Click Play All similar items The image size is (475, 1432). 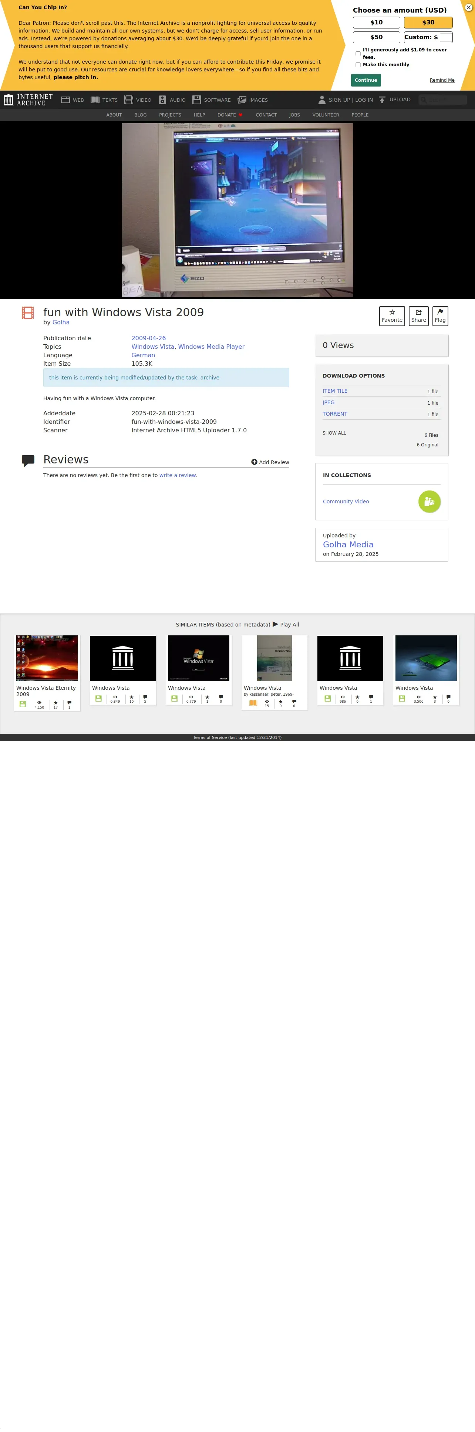[285, 624]
